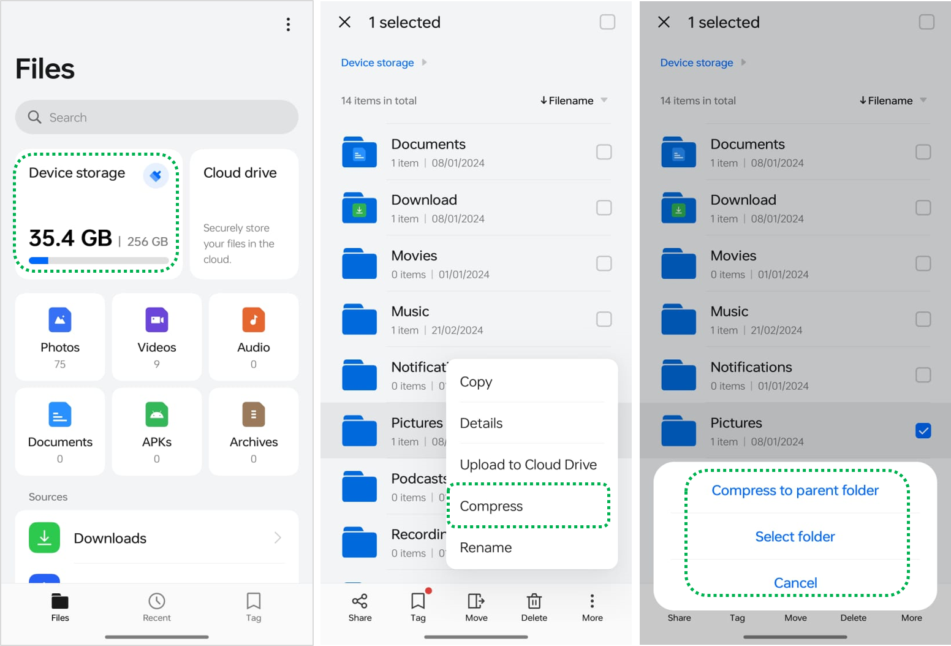Tap the Share icon in the bottom toolbar
Viewport: 951px width, 646px height.
coord(360,607)
